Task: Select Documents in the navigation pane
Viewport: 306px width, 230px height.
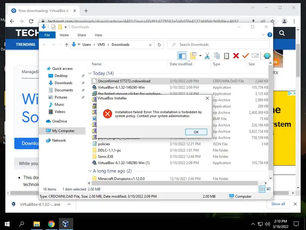Action: point(64,90)
